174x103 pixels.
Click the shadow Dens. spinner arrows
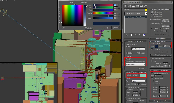point(170,46)
